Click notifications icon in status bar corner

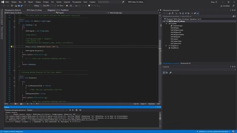(x=234, y=132)
